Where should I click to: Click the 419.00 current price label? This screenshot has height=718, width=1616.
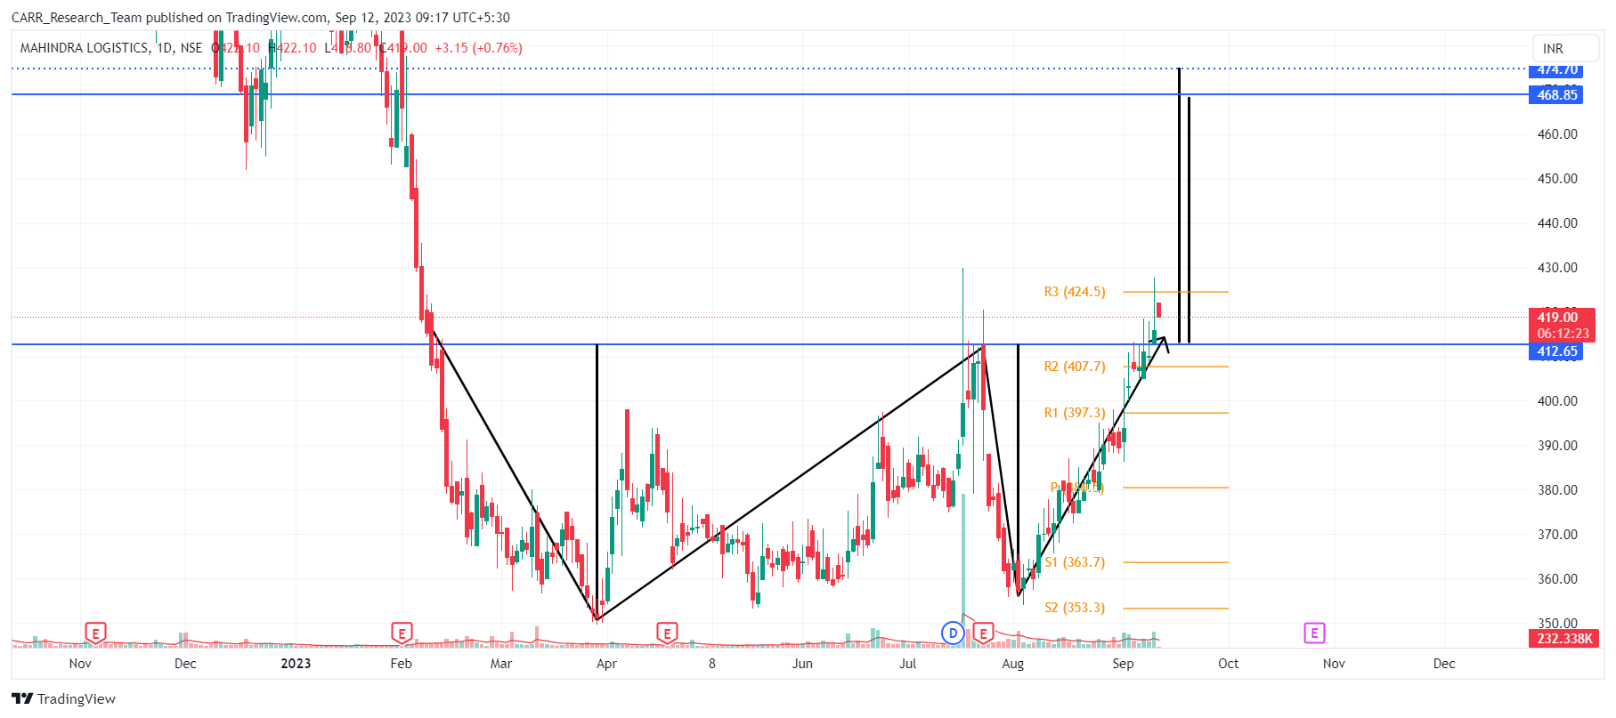[x=1557, y=317]
